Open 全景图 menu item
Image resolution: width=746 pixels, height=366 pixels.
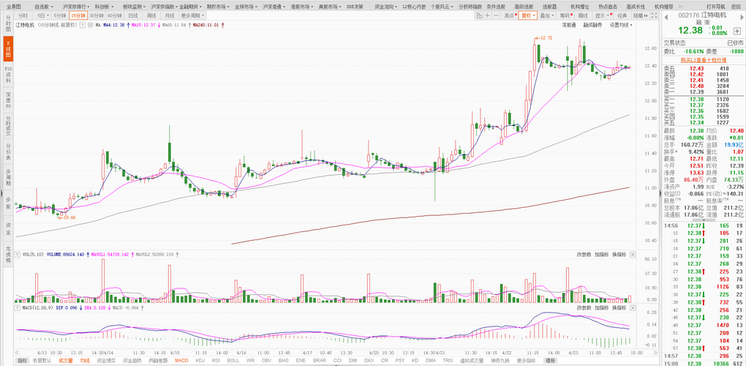(13, 7)
